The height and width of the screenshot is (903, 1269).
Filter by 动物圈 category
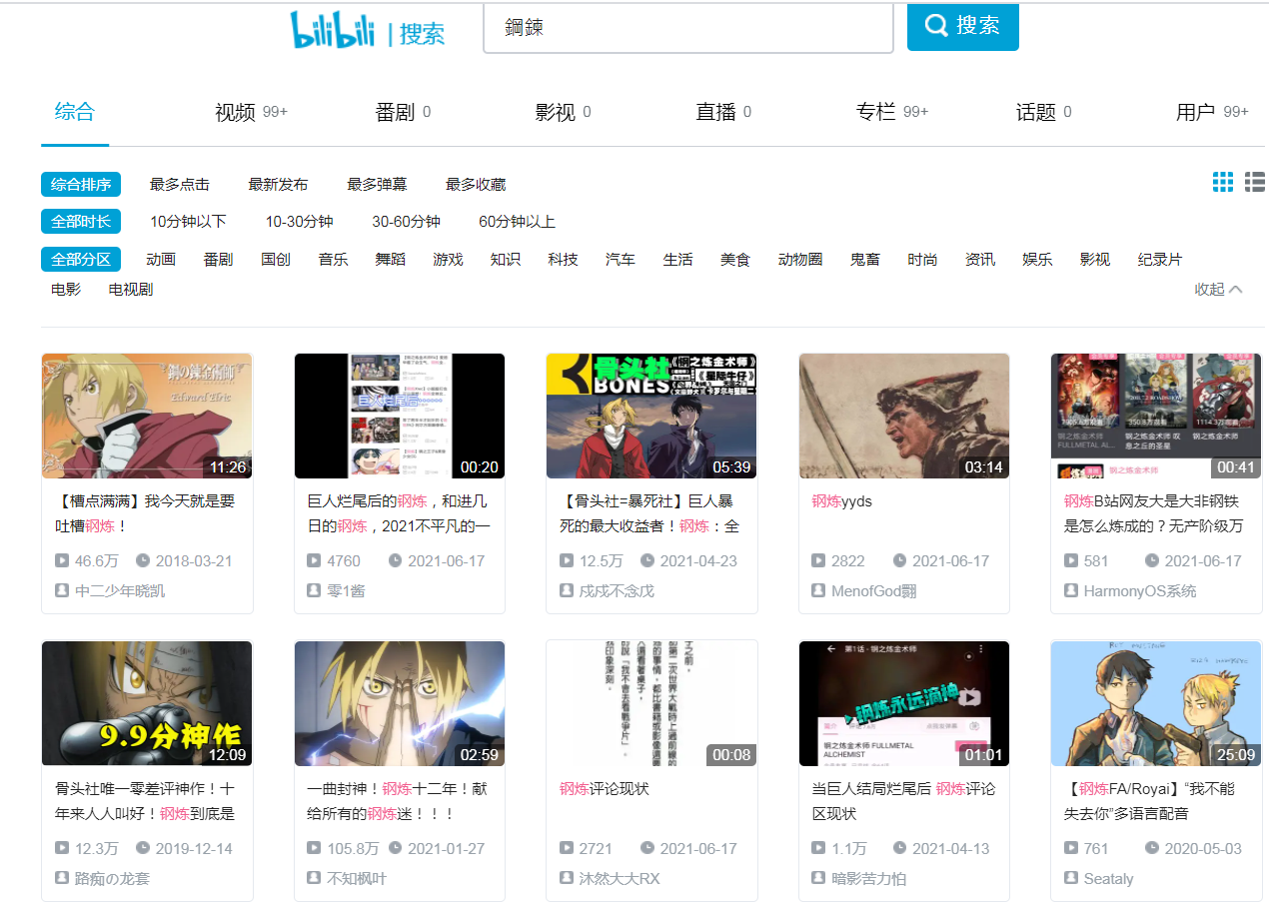click(800, 260)
